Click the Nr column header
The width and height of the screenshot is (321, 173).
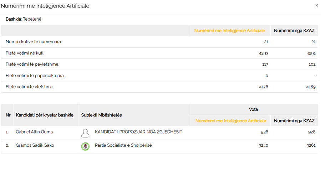click(x=8, y=115)
